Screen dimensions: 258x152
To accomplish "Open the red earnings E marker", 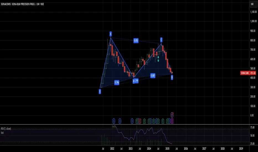I will point(140,121).
